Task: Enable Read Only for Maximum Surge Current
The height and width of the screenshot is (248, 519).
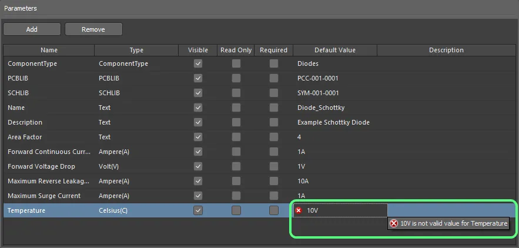Action: click(x=236, y=196)
